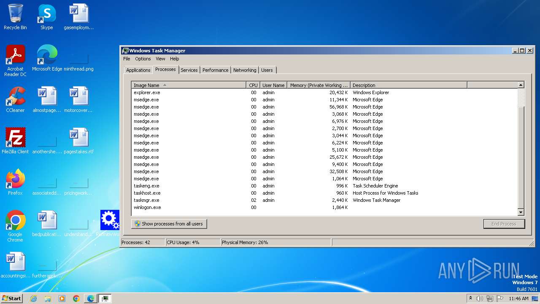Open Windows Explorer folder in taskbar
The image size is (540, 304).
48,299
